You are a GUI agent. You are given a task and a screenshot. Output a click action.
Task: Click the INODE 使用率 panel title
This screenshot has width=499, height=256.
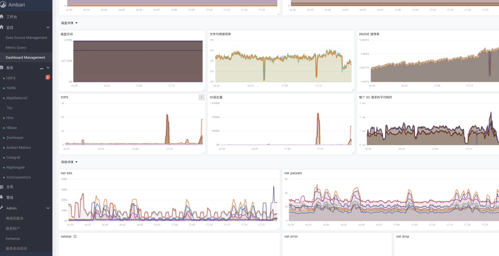point(369,34)
